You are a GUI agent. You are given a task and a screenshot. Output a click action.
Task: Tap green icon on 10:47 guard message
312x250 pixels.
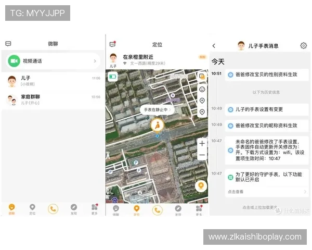click(230, 177)
